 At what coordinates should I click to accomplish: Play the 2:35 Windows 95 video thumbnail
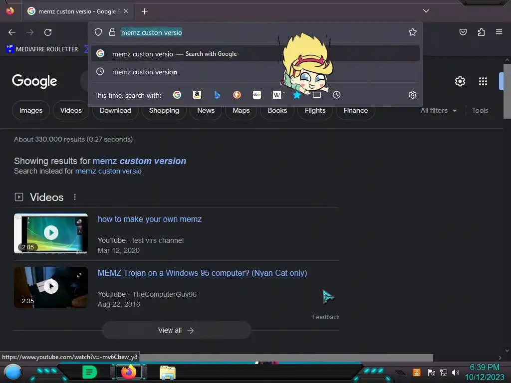point(51,287)
